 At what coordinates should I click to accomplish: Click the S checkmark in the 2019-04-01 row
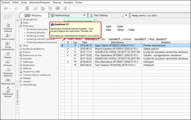tap(68, 61)
